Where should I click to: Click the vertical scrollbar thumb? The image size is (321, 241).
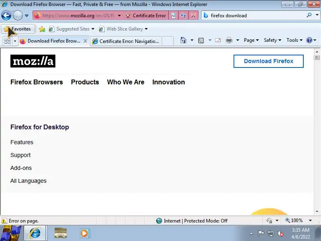(x=317, y=57)
